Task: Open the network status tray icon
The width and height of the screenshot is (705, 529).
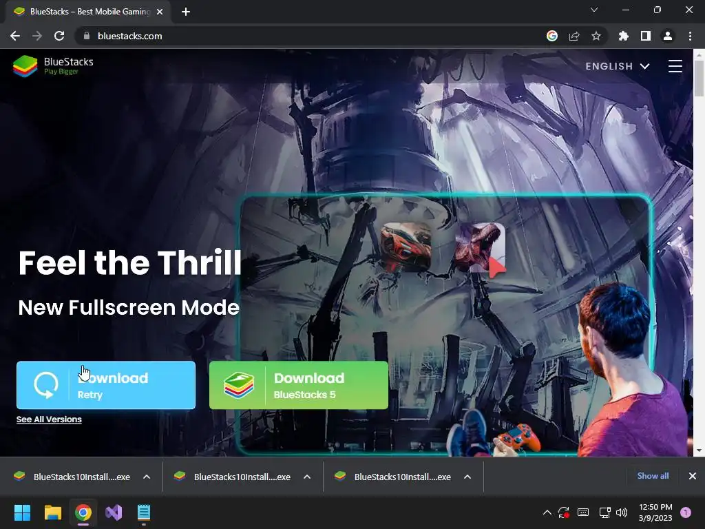Action: [x=604, y=512]
